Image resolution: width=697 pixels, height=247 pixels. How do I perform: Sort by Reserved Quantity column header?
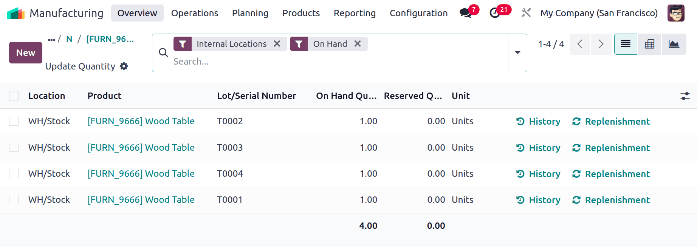(x=413, y=96)
